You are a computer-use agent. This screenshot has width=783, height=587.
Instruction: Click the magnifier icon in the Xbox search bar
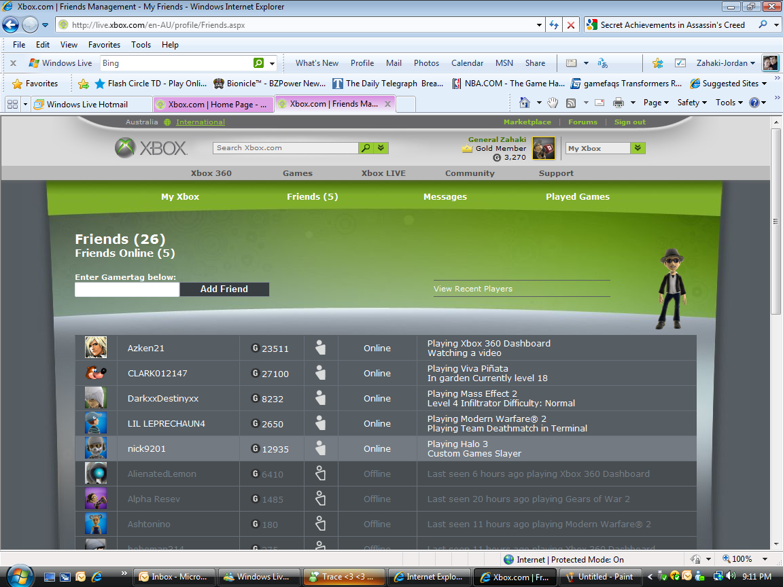coord(366,147)
